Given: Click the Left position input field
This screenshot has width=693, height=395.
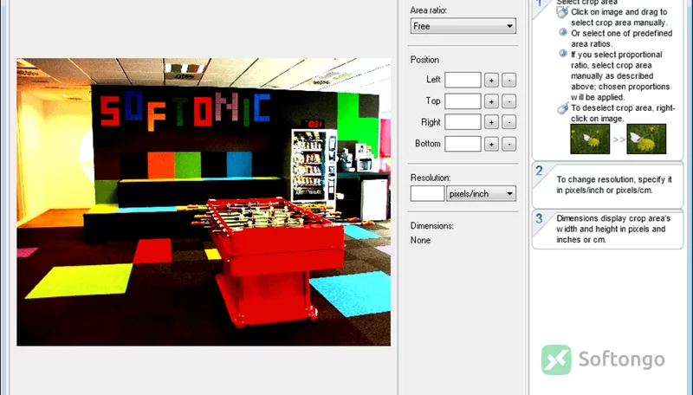Looking at the screenshot, I should tap(463, 80).
